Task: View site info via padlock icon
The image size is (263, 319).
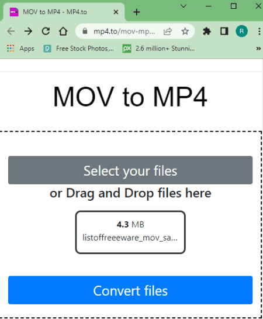Action: coord(85,31)
